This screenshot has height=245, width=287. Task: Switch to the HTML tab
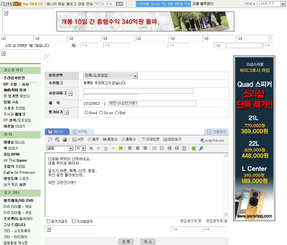point(82,132)
